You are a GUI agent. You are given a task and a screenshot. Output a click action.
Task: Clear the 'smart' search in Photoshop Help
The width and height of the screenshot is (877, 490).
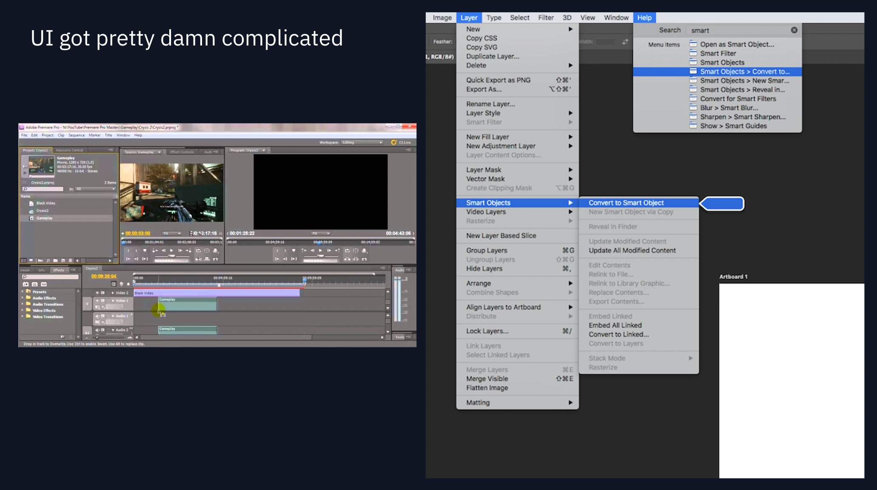[794, 30]
